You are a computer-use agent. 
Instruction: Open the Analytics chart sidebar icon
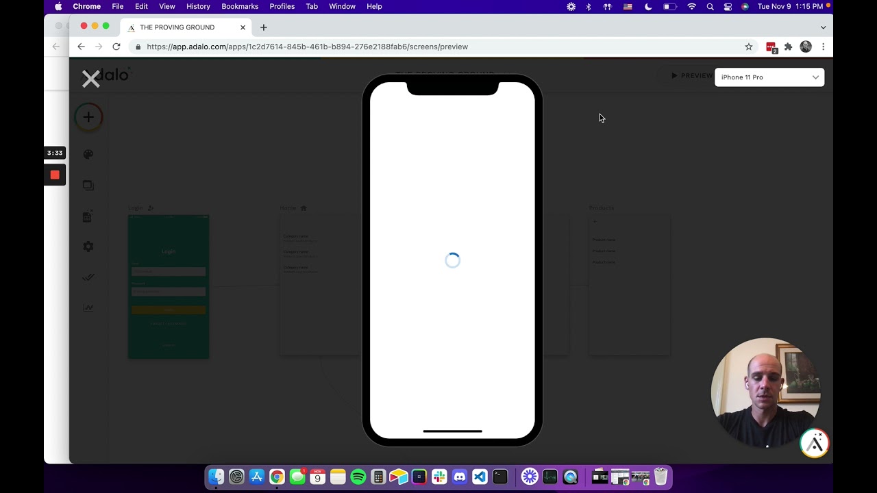click(88, 308)
